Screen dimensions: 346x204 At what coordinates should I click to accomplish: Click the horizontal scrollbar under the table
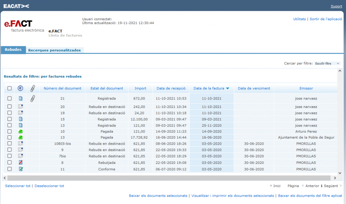(x=169, y=178)
